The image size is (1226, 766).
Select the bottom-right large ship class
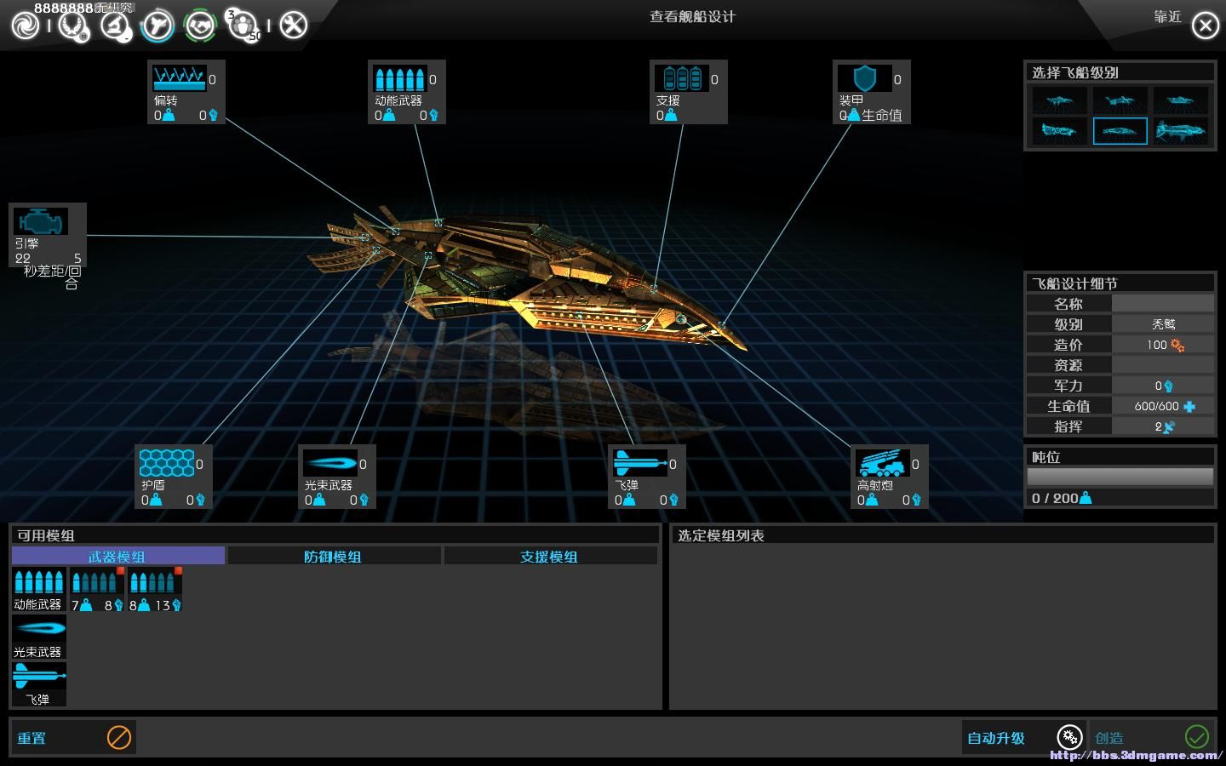1181,131
